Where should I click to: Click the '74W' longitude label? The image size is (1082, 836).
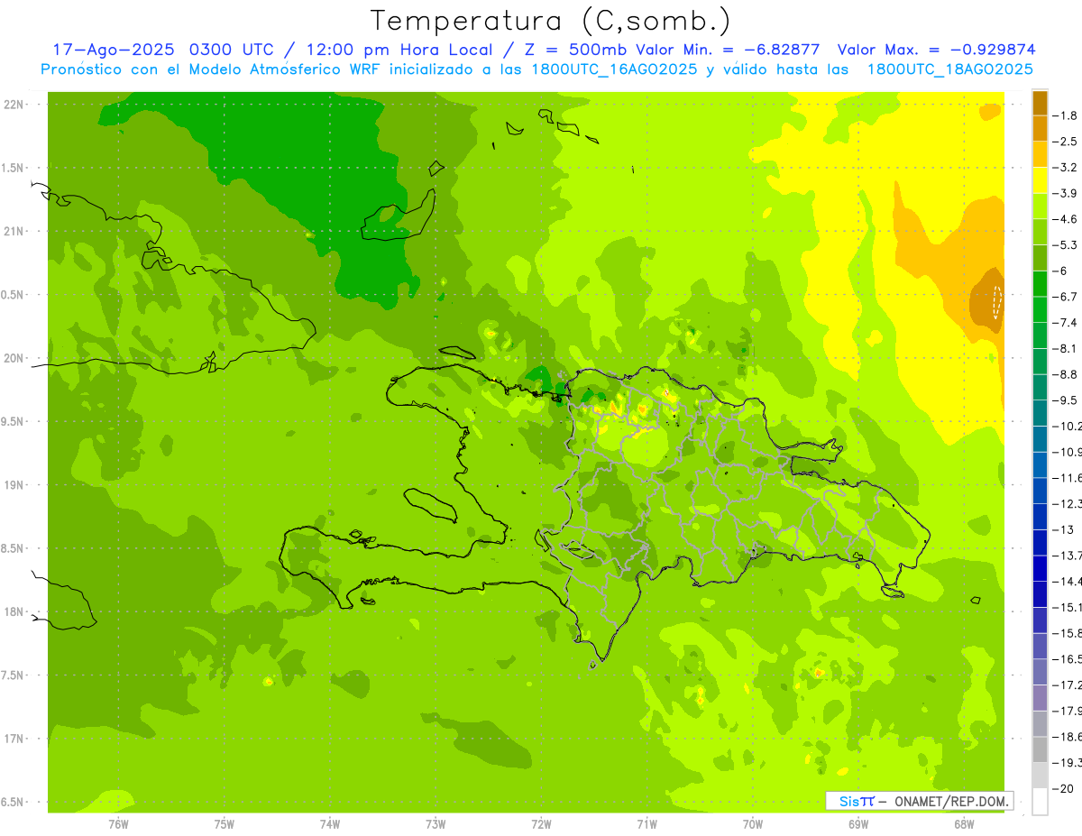tap(330, 824)
